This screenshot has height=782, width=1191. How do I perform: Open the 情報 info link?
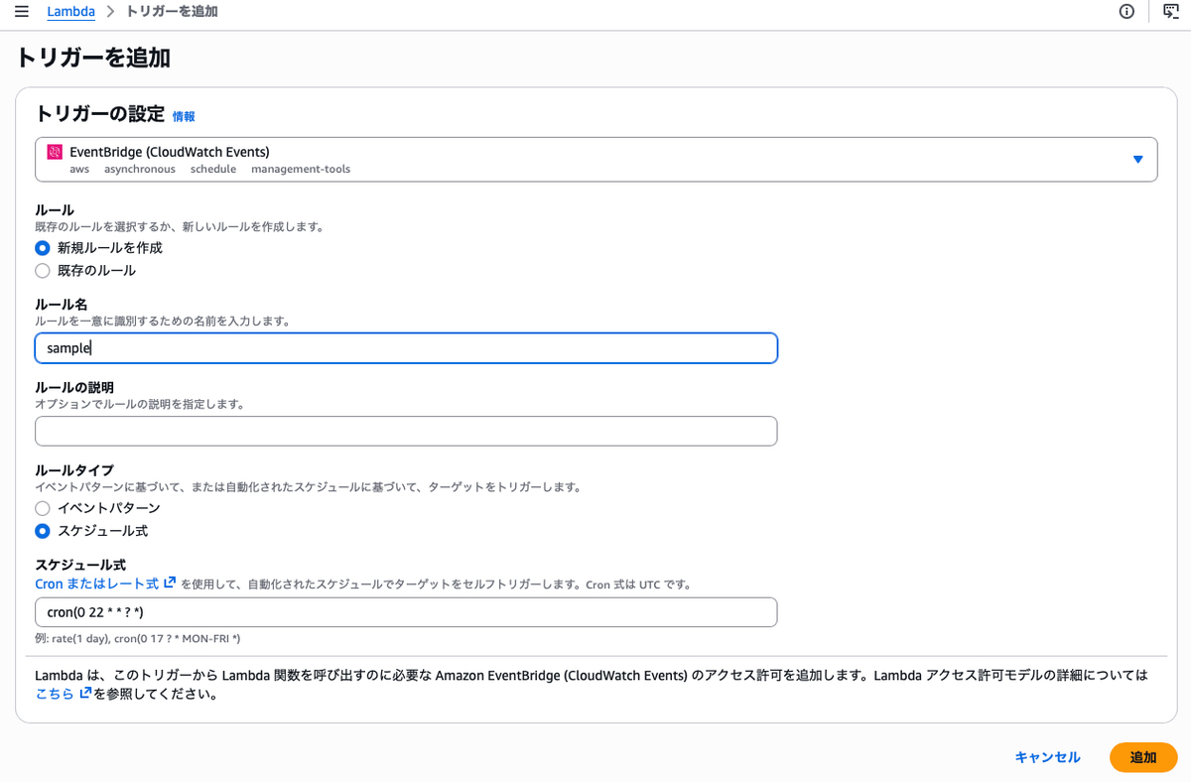pyautogui.click(x=184, y=116)
